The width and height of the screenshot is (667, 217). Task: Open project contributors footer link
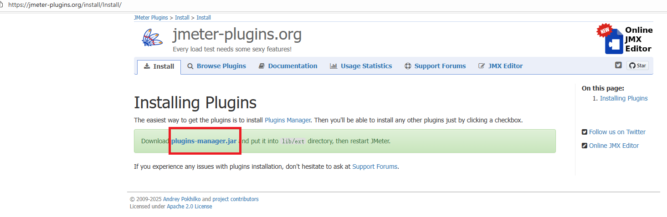pos(236,199)
